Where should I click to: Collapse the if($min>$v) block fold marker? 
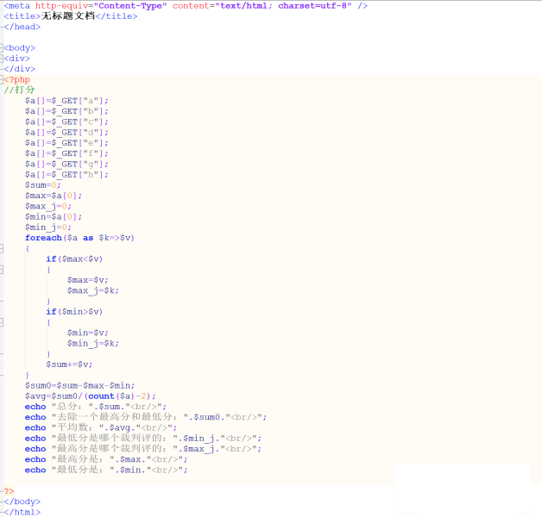point(3,322)
